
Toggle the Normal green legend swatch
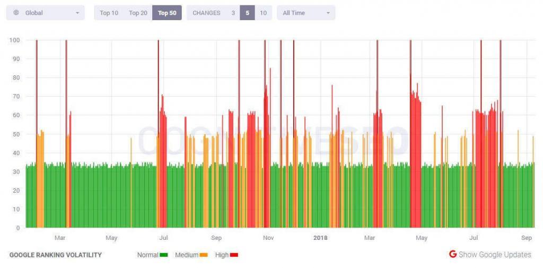coord(164,255)
